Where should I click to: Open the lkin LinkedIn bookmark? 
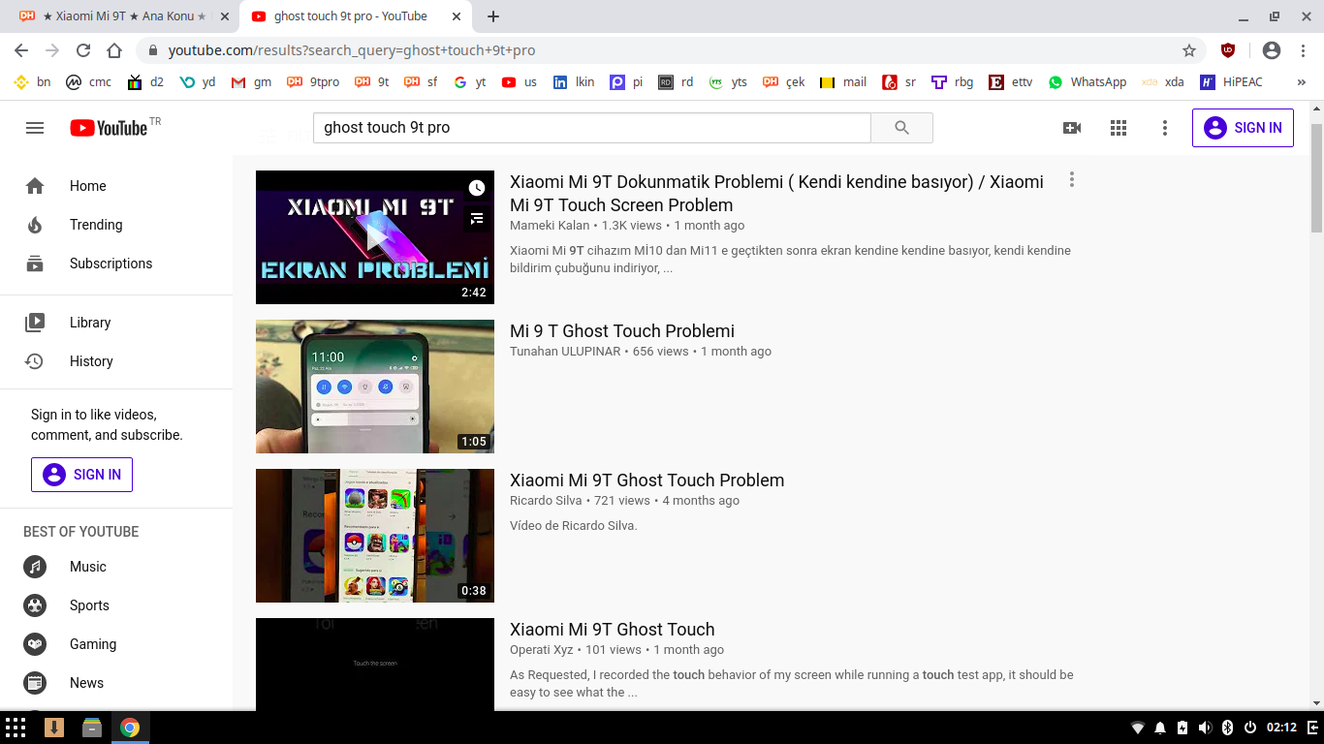(x=574, y=82)
